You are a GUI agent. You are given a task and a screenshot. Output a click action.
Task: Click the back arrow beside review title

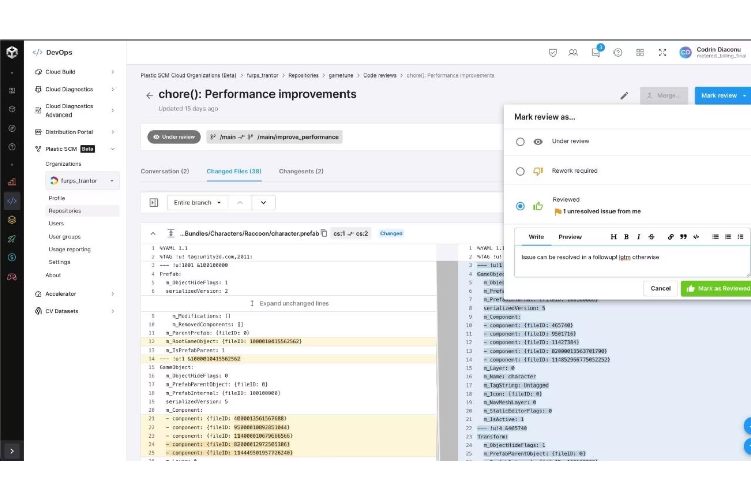(x=149, y=95)
